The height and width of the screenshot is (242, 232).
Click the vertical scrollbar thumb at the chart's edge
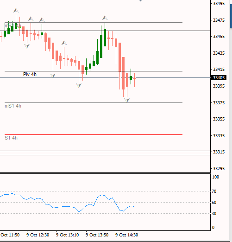point(231,16)
